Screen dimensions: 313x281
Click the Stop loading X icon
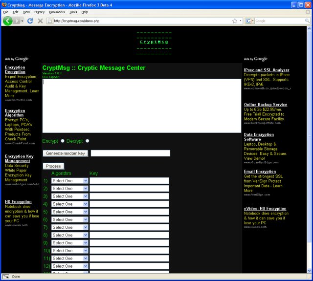tap(40, 21)
